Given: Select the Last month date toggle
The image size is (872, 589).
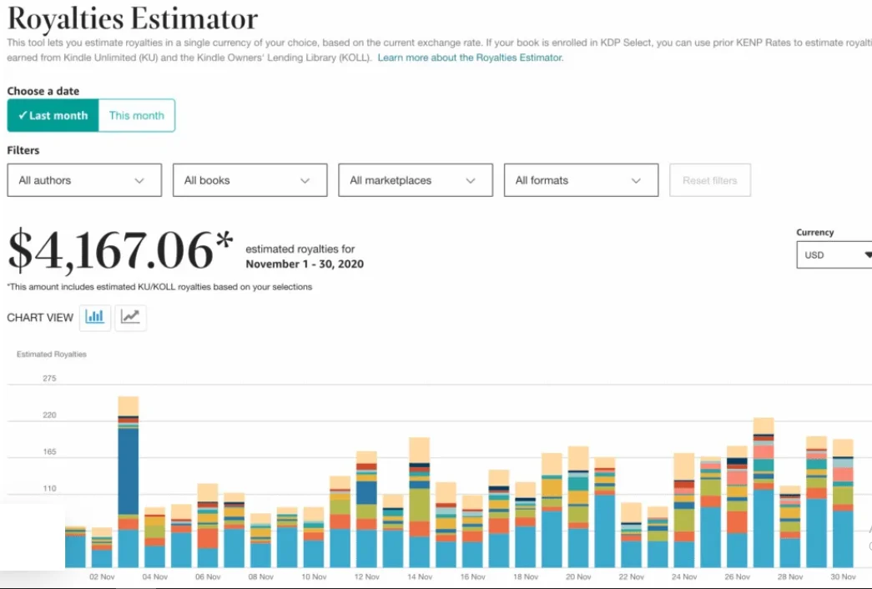Looking at the screenshot, I should [52, 115].
